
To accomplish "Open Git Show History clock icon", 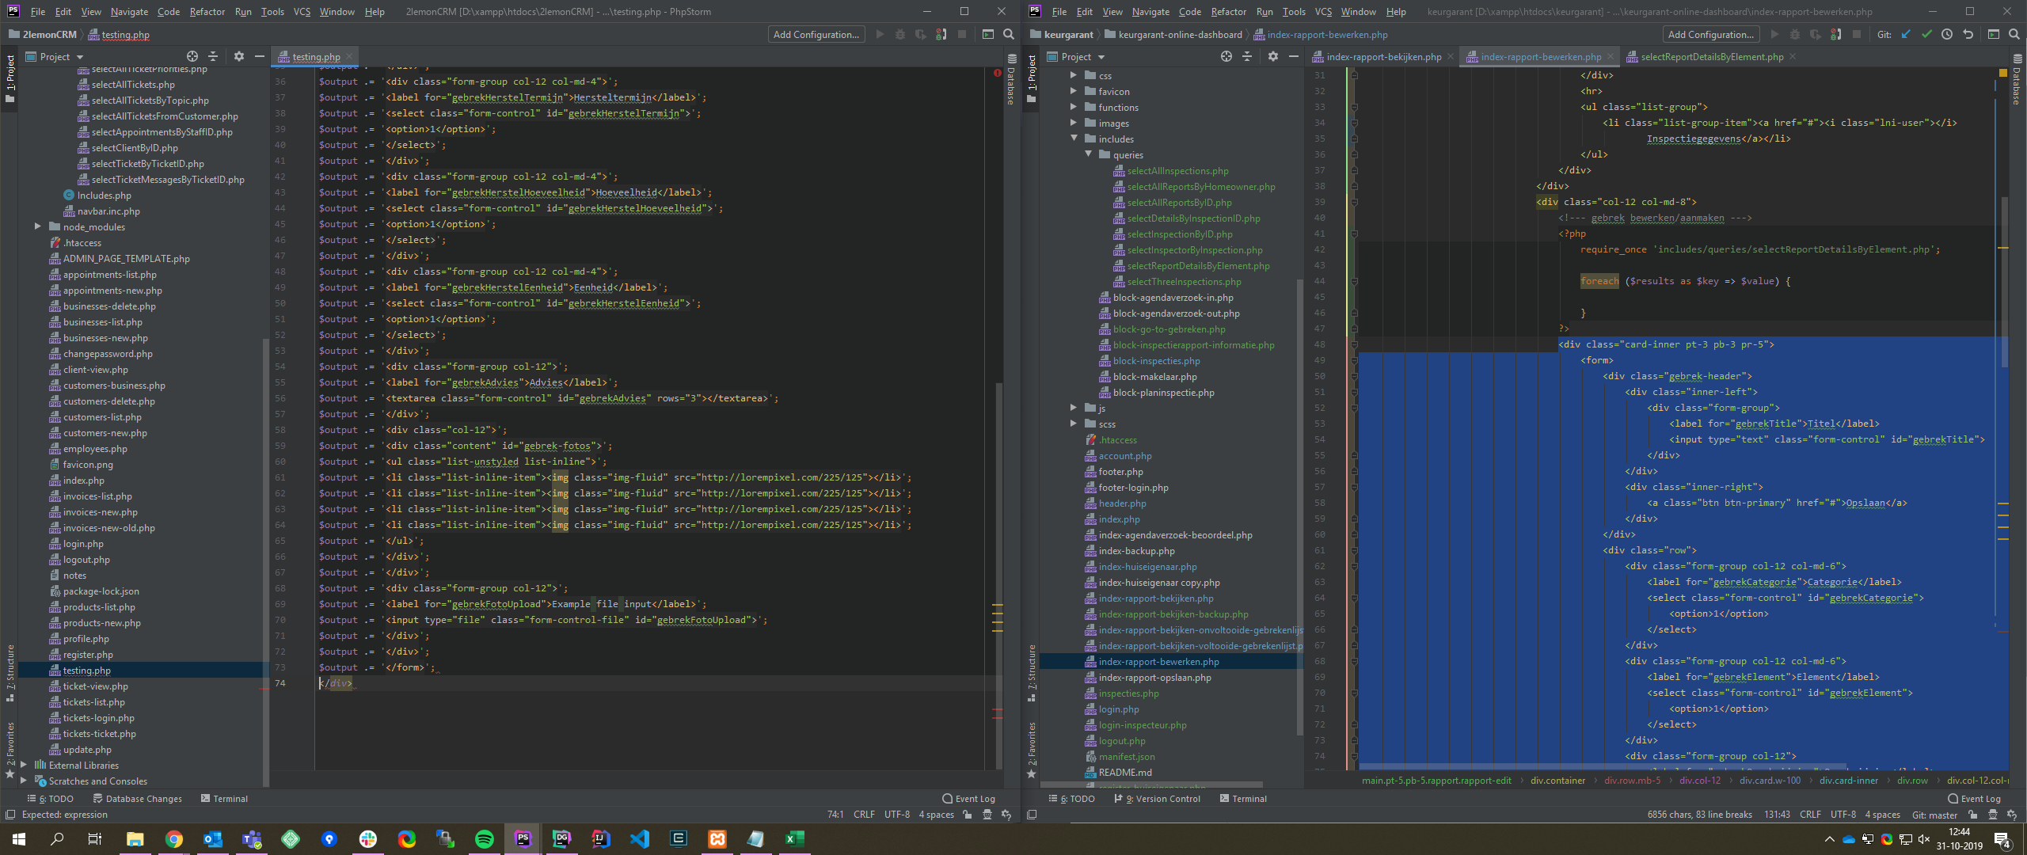I will coord(1947,34).
